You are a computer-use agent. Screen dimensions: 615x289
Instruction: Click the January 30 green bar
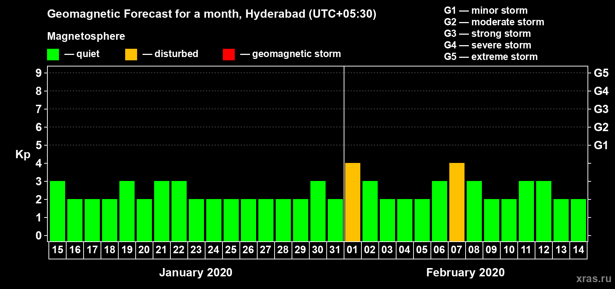(x=318, y=211)
